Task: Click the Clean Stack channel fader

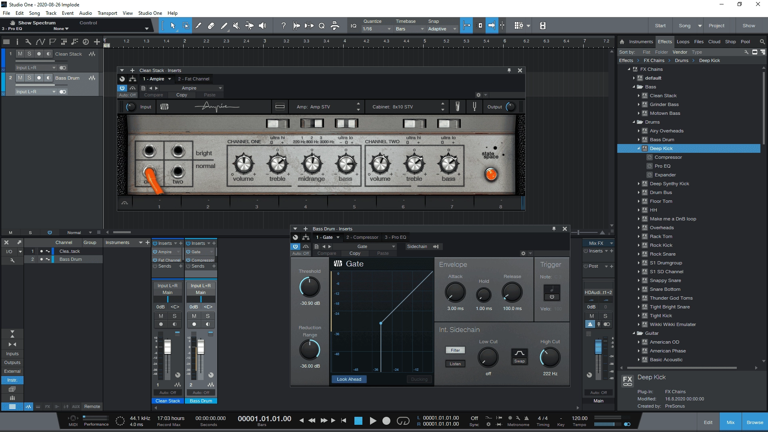Action: point(168,347)
